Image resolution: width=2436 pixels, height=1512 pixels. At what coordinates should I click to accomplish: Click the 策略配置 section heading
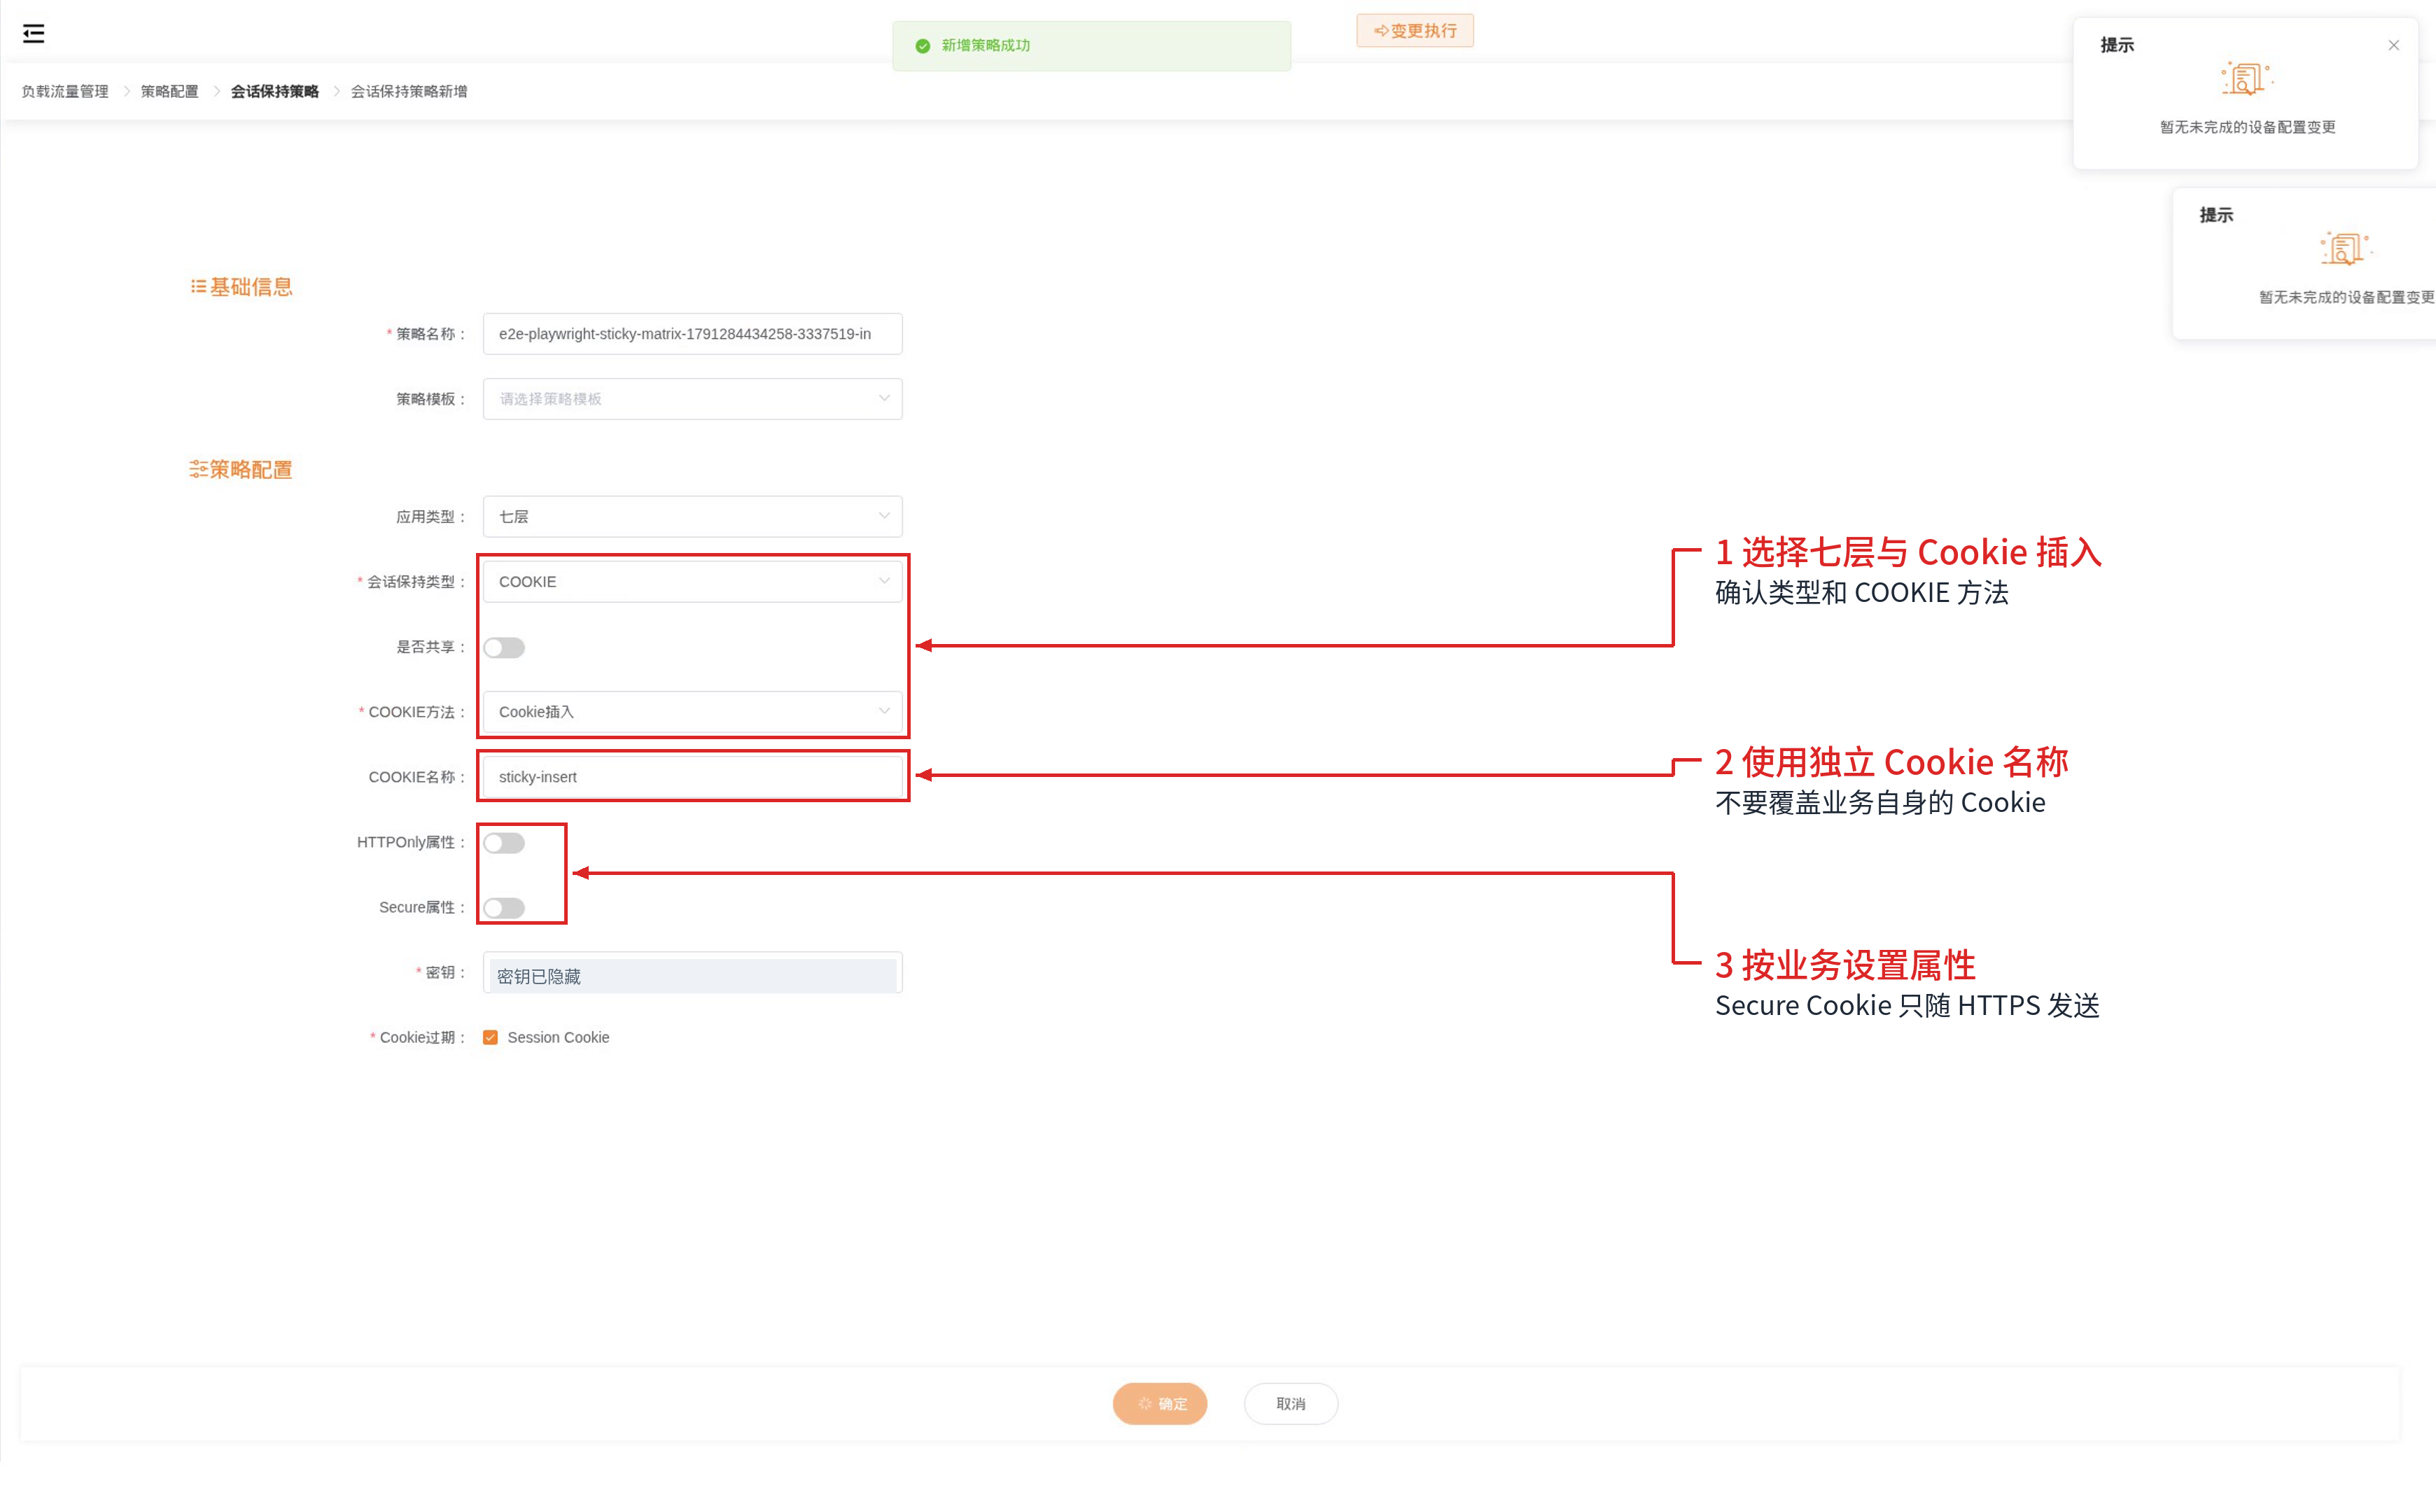(x=251, y=469)
